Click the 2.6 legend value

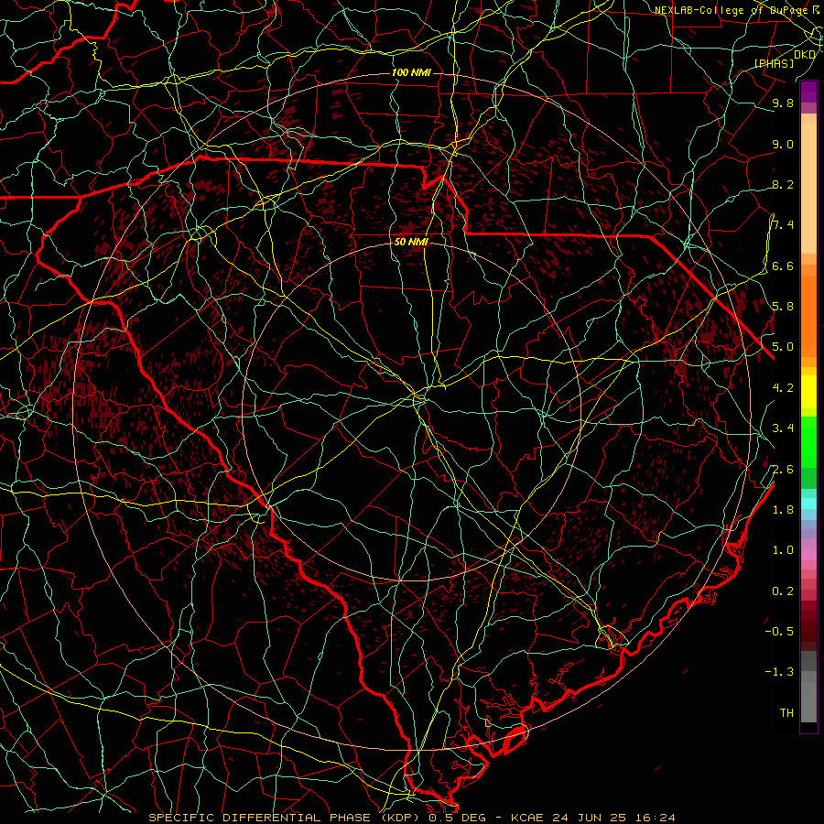783,469
